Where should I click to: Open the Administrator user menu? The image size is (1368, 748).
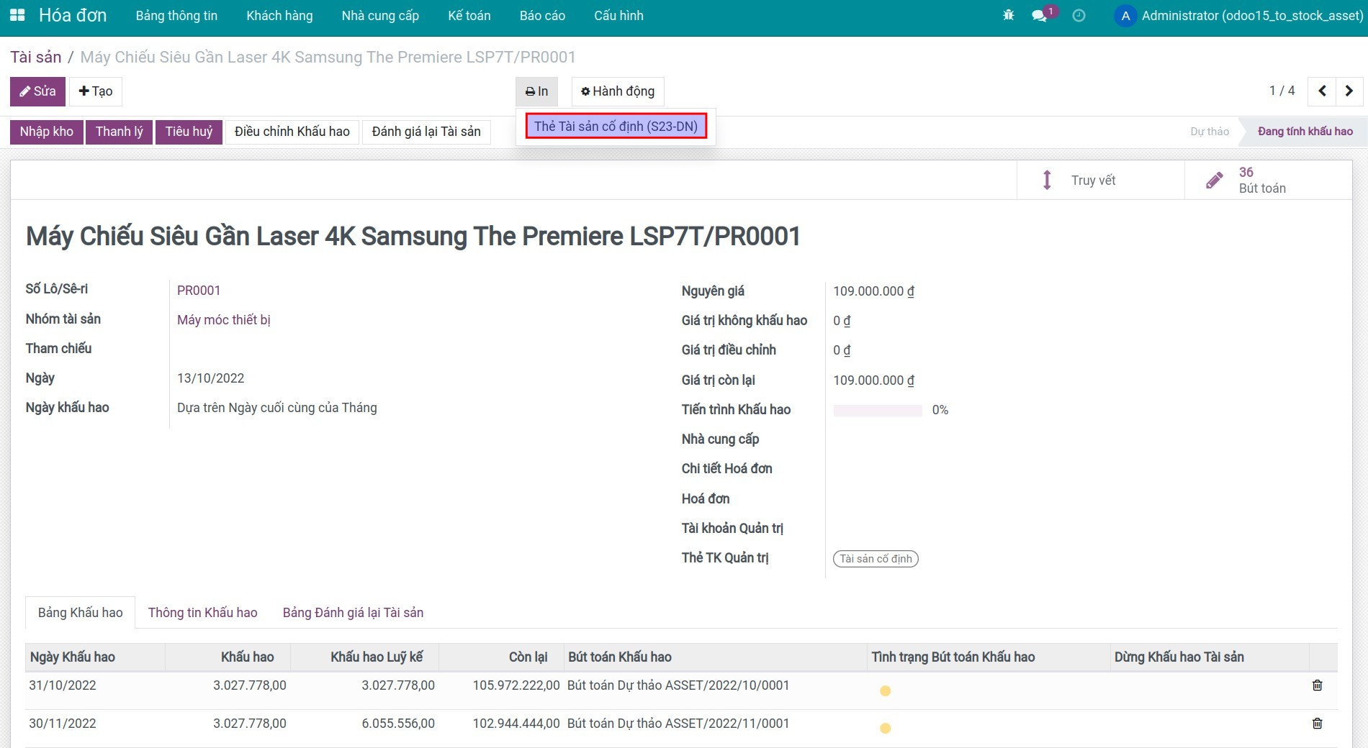point(1238,15)
